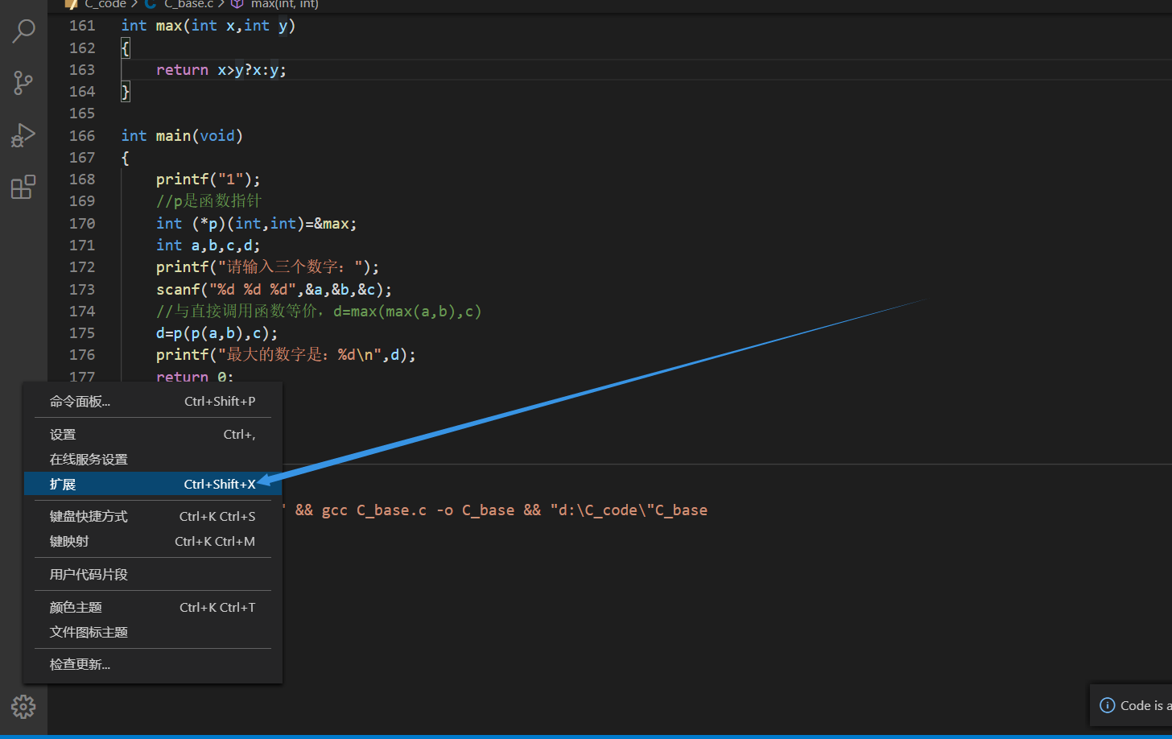This screenshot has width=1172, height=739.
Task: Click 'int (*p)(int,int)=&max;' line
Action: 256,223
